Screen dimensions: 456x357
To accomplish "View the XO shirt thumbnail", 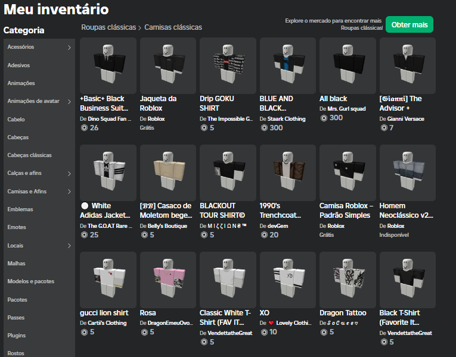I will click(x=288, y=280).
